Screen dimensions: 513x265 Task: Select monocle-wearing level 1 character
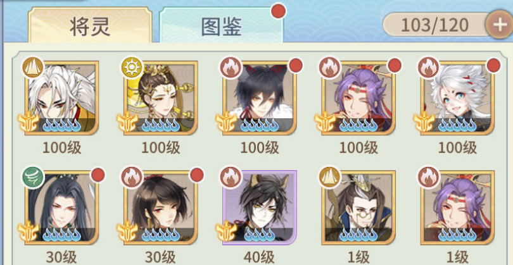tap(358, 207)
